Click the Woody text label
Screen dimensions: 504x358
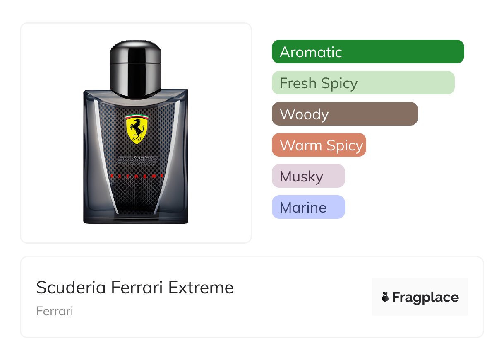(x=304, y=114)
